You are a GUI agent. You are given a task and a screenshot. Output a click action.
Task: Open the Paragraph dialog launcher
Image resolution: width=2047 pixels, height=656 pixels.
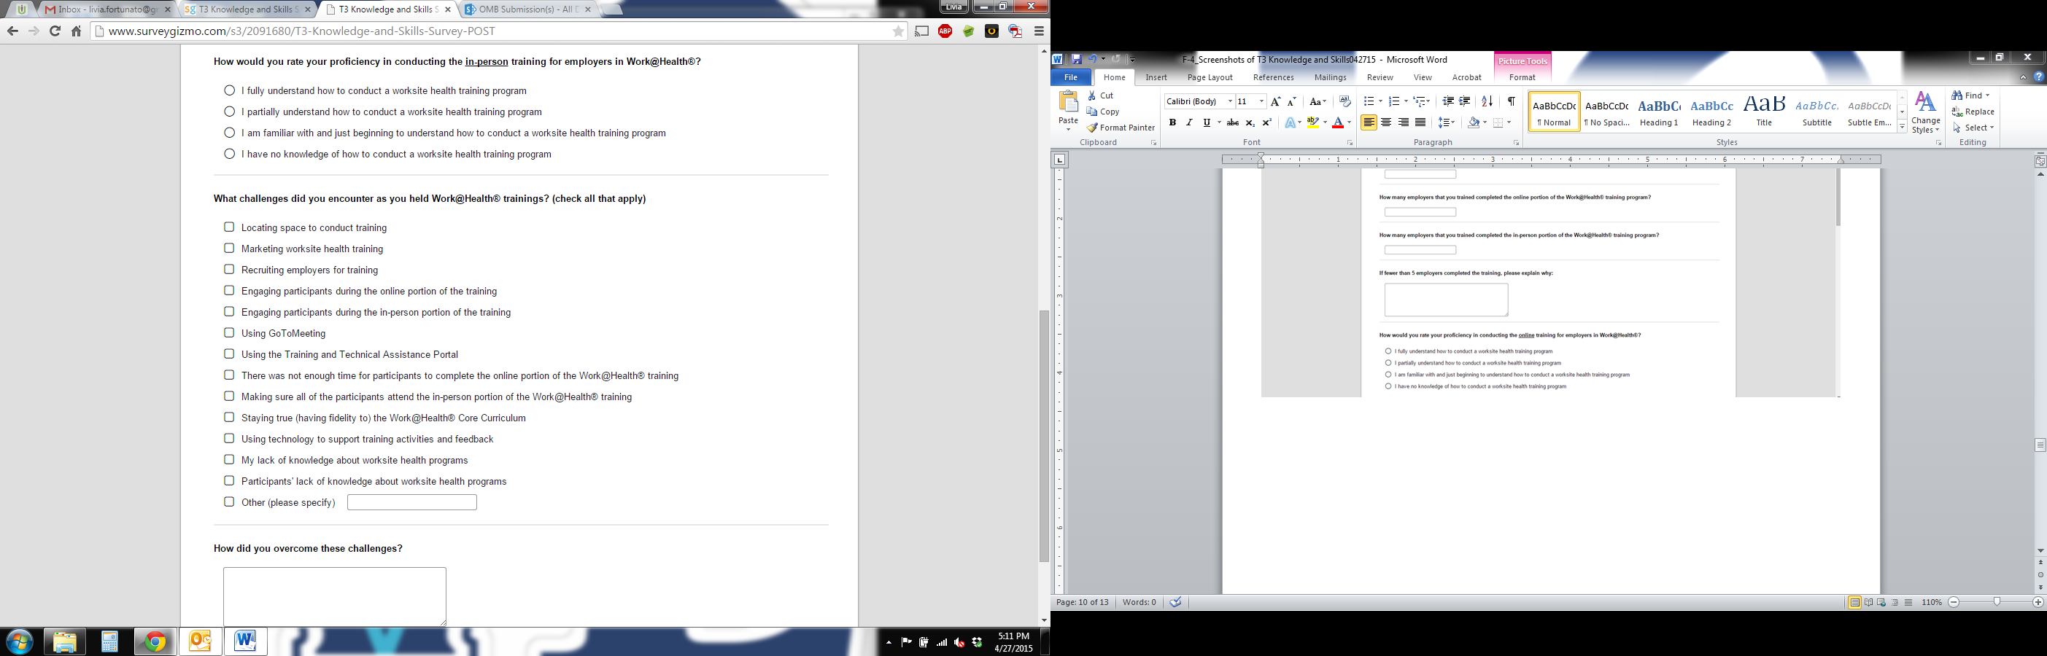1516,143
